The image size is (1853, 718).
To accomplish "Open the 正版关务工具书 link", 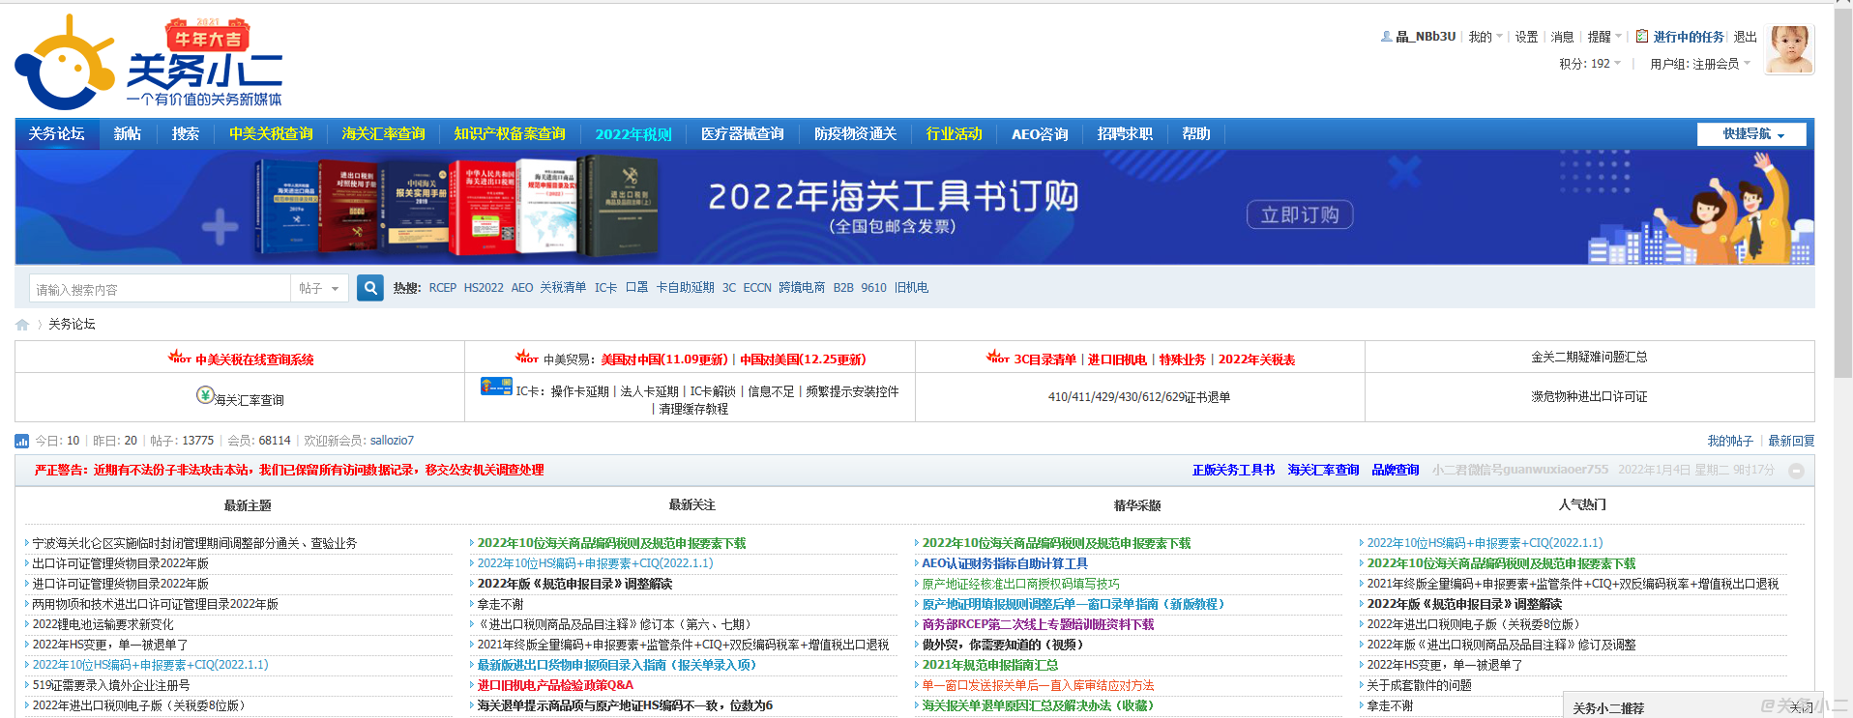I will pyautogui.click(x=1233, y=471).
